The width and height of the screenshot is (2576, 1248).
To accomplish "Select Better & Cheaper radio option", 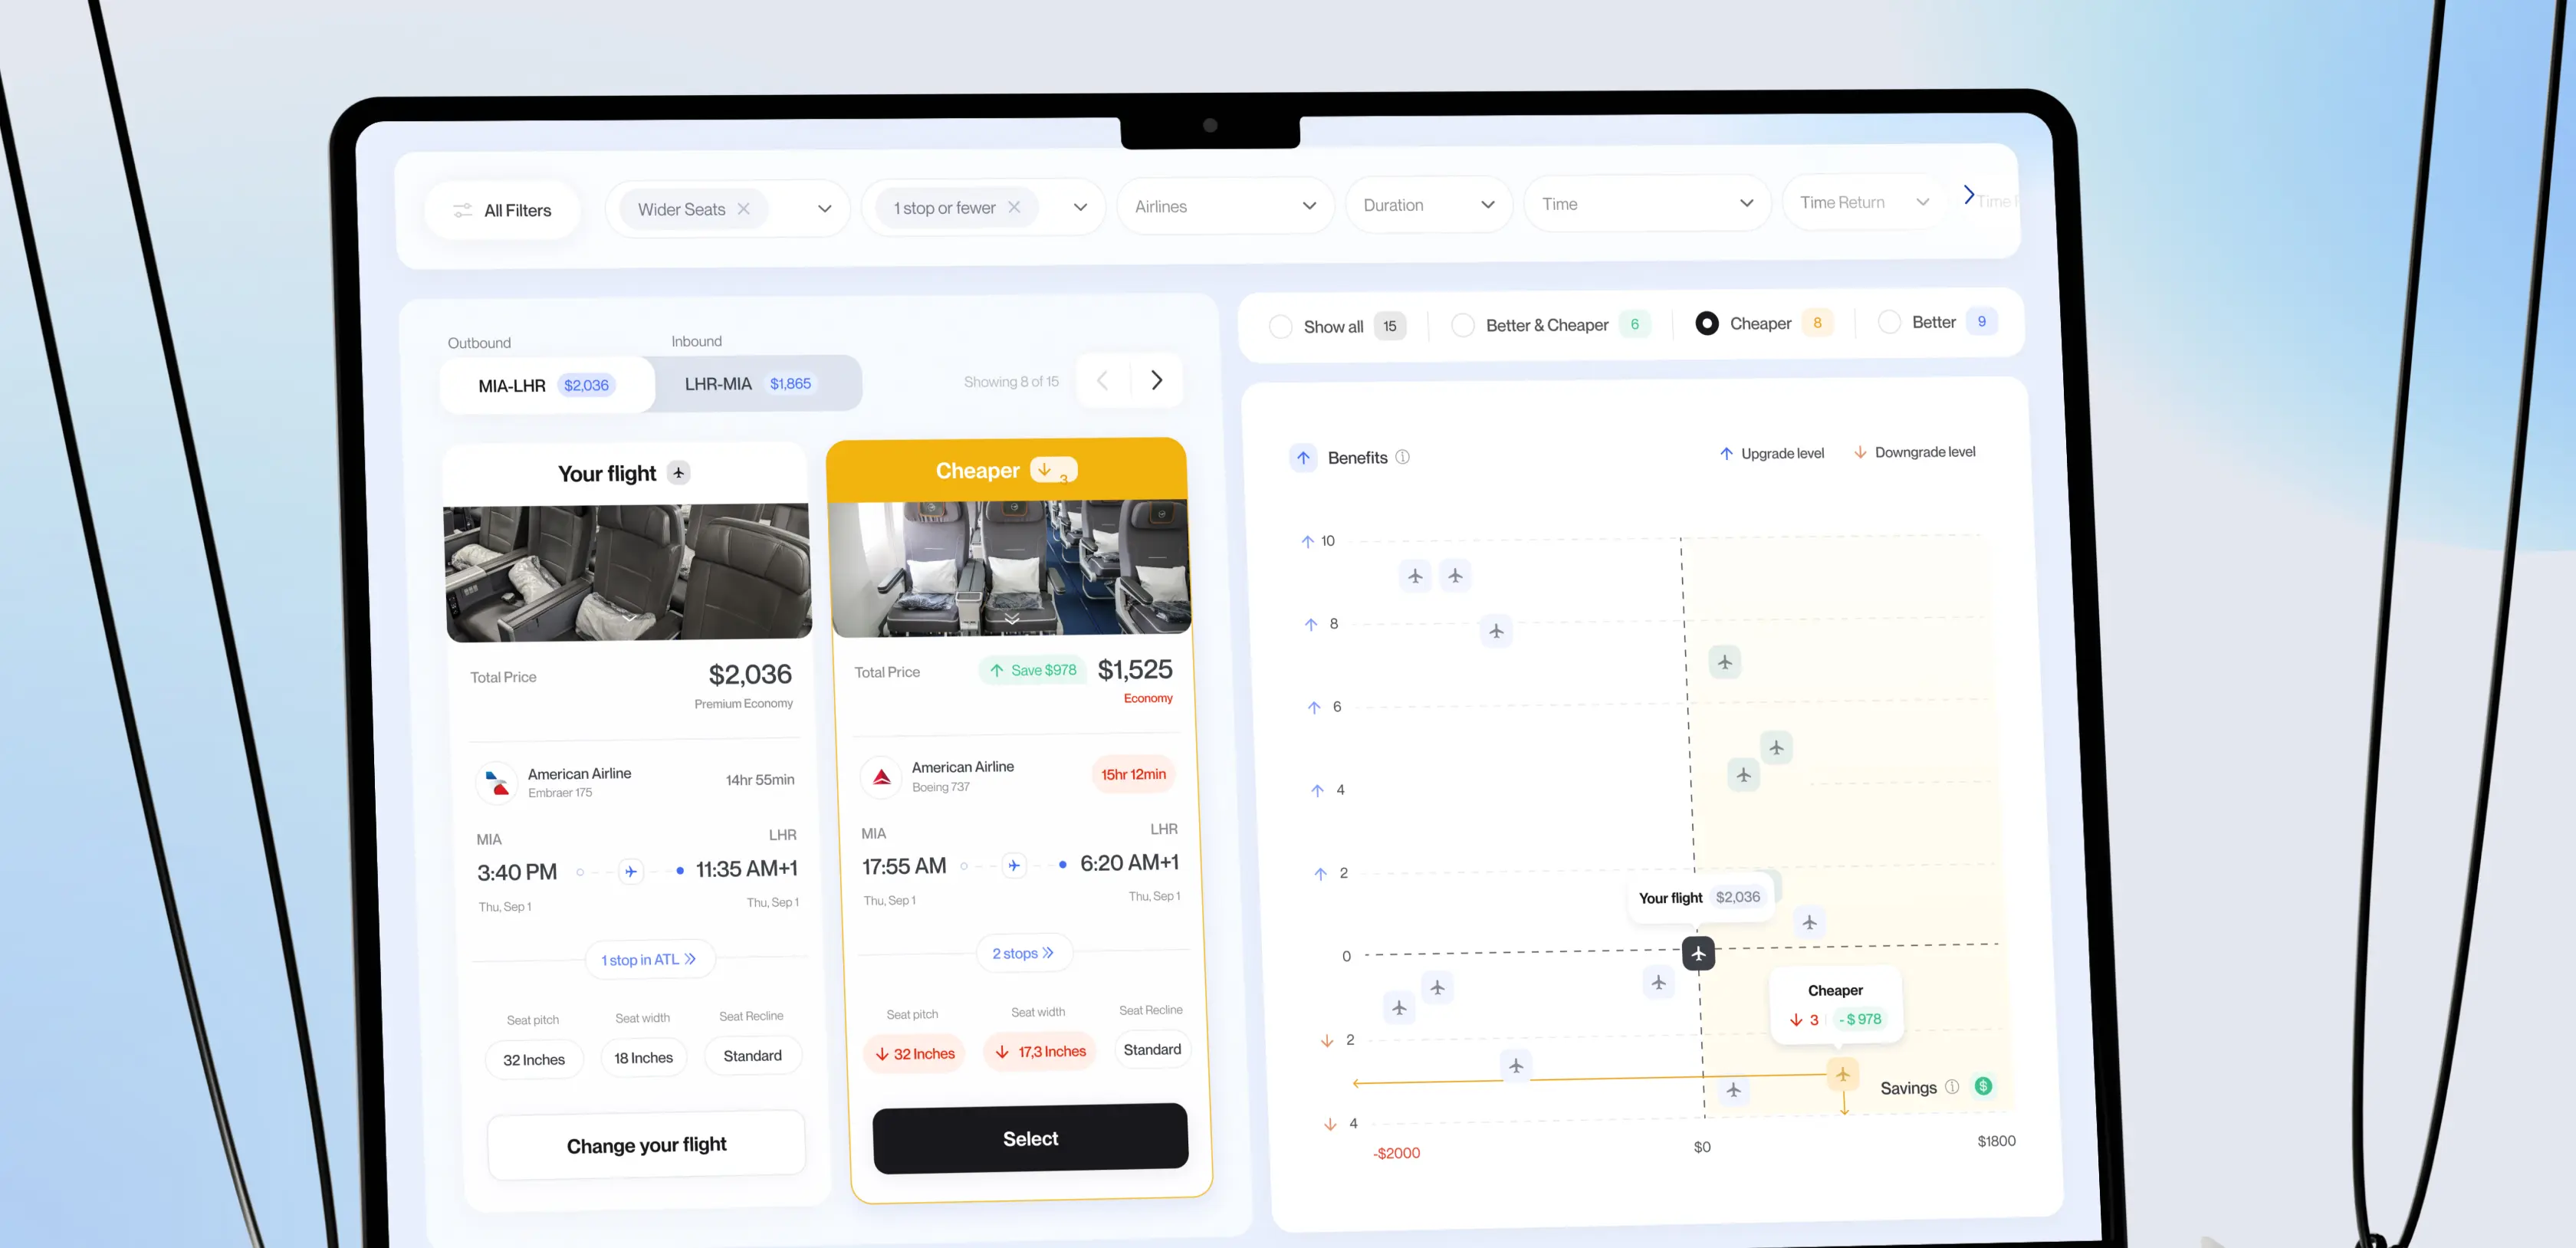I will coord(1462,325).
